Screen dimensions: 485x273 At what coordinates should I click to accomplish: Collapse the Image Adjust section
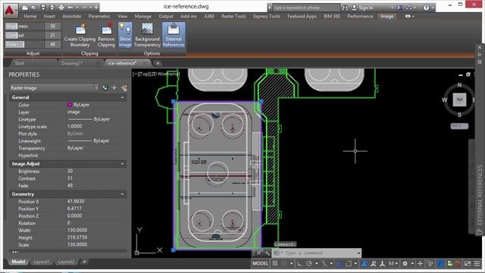click(x=123, y=164)
